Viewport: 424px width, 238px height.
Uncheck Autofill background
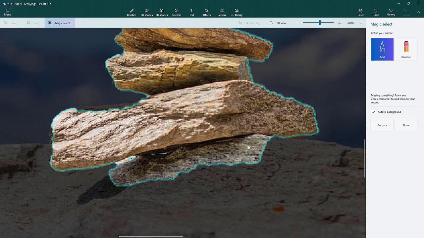[374, 112]
